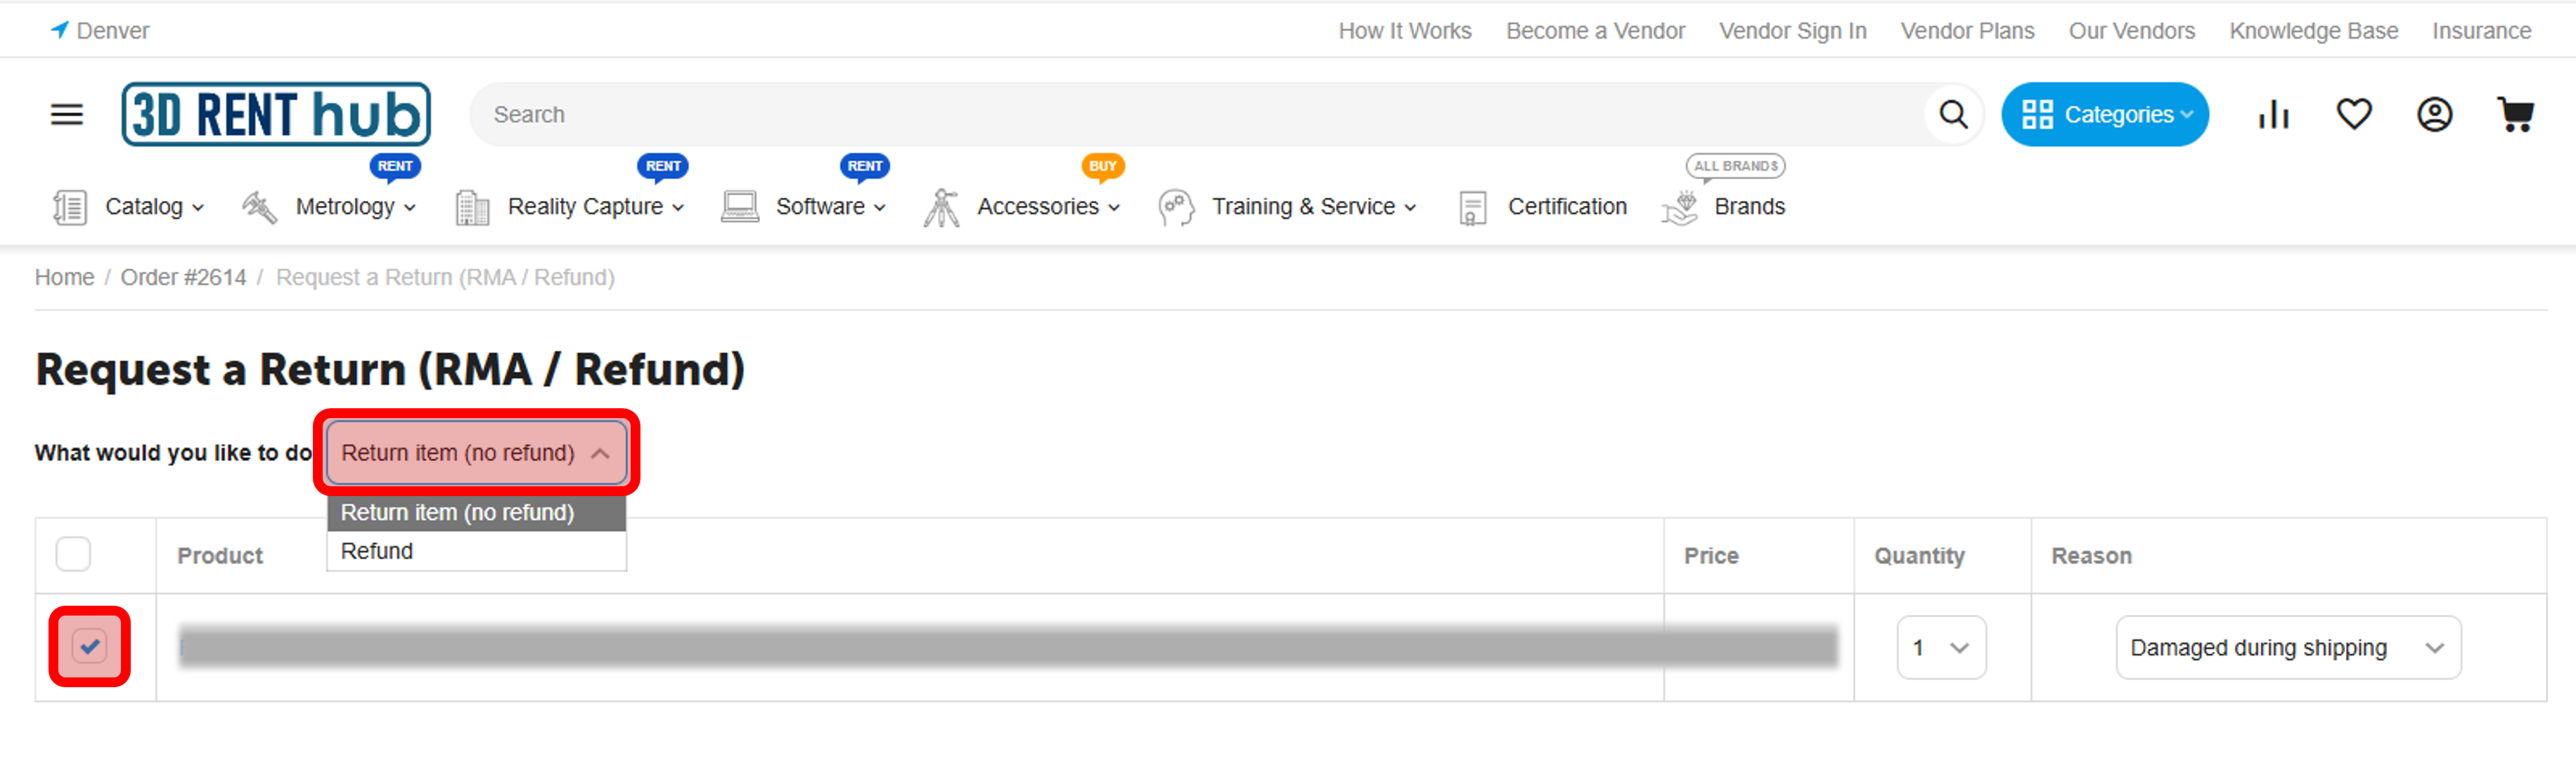Open the Metrology menu
2576x761 pixels.
tap(345, 207)
